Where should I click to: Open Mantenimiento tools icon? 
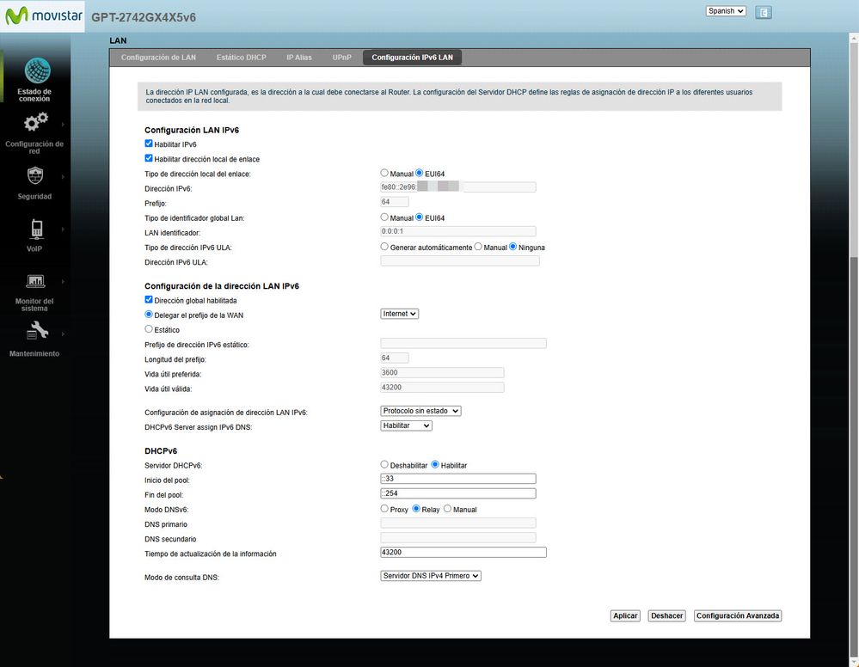(35, 332)
